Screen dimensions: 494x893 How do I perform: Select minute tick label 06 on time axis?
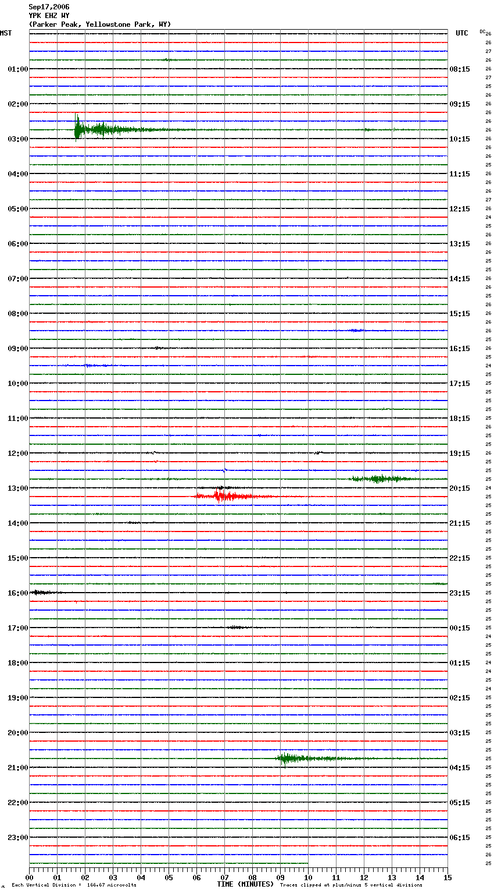(x=196, y=877)
